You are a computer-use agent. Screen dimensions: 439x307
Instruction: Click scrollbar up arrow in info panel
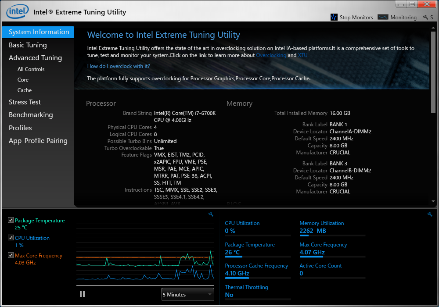(433, 28)
